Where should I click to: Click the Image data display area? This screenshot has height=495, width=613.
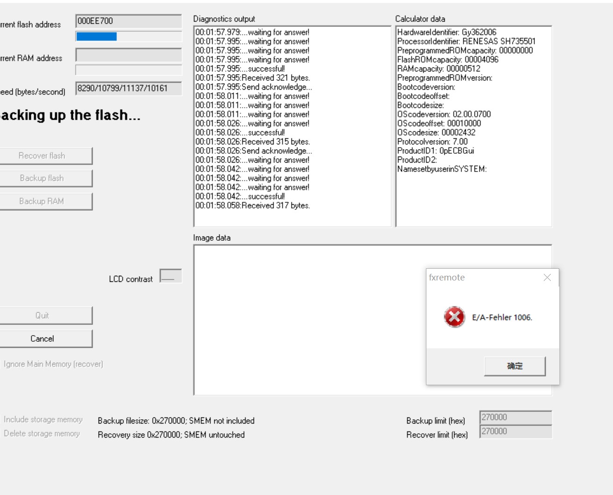[373, 320]
